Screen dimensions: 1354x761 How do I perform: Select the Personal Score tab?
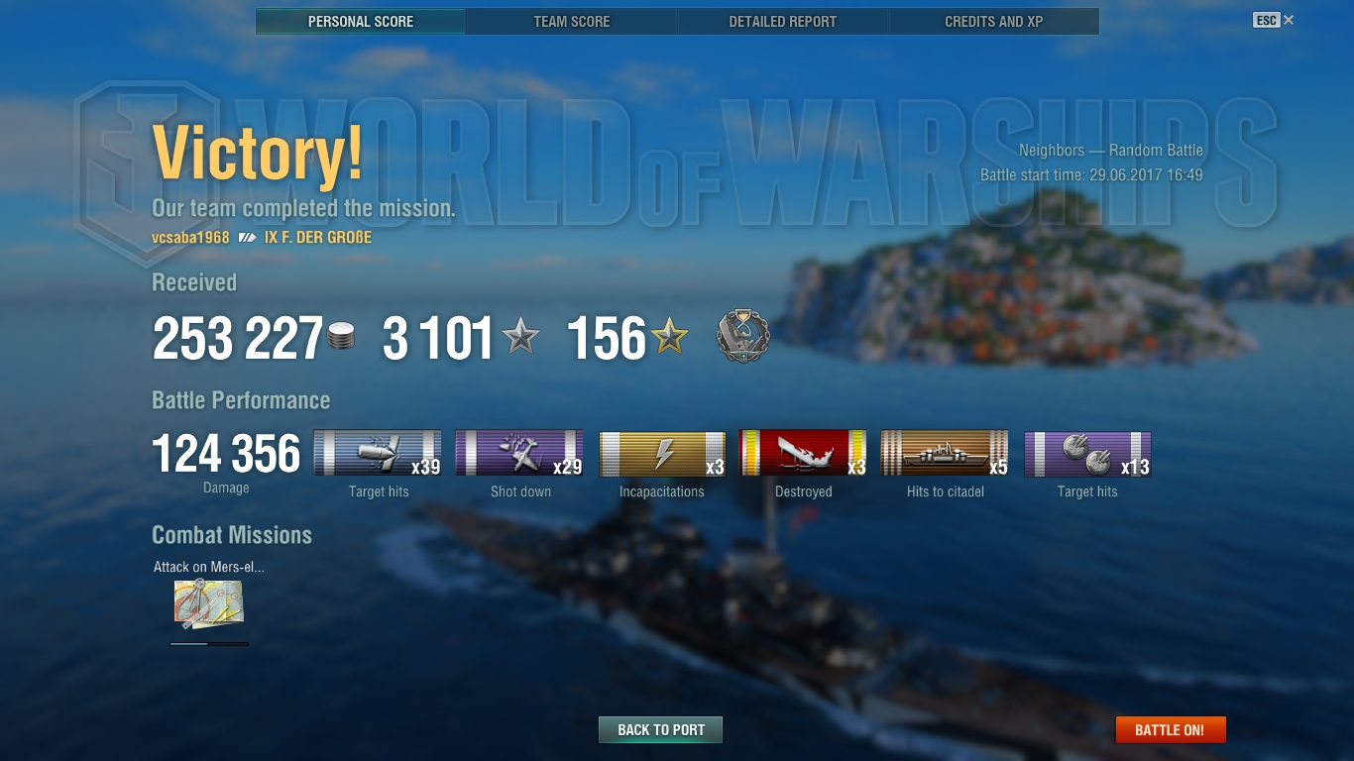click(x=361, y=21)
